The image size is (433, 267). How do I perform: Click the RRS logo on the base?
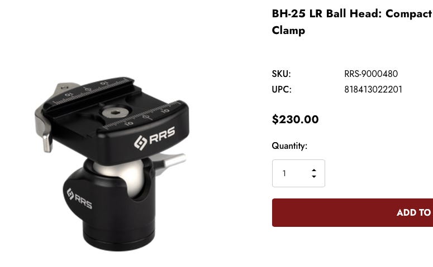coord(79,198)
